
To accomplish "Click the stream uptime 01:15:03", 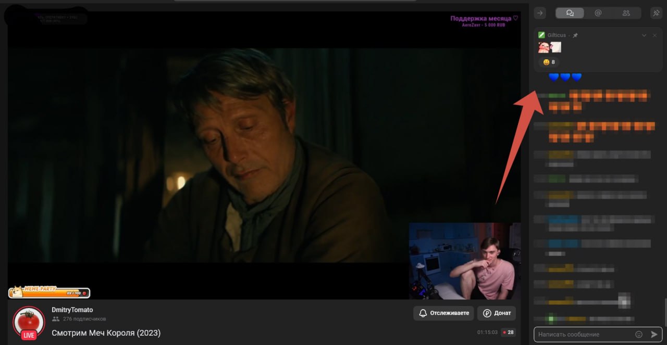I will click(x=487, y=333).
